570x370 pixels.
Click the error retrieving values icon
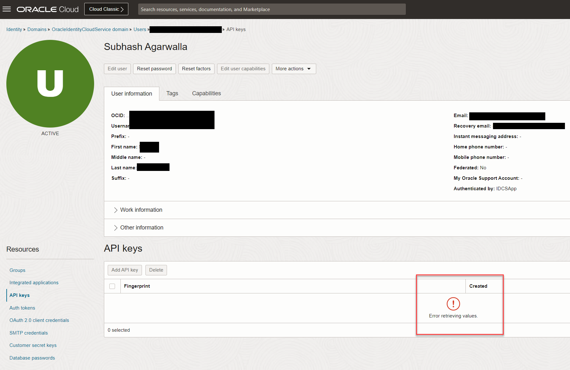(453, 304)
